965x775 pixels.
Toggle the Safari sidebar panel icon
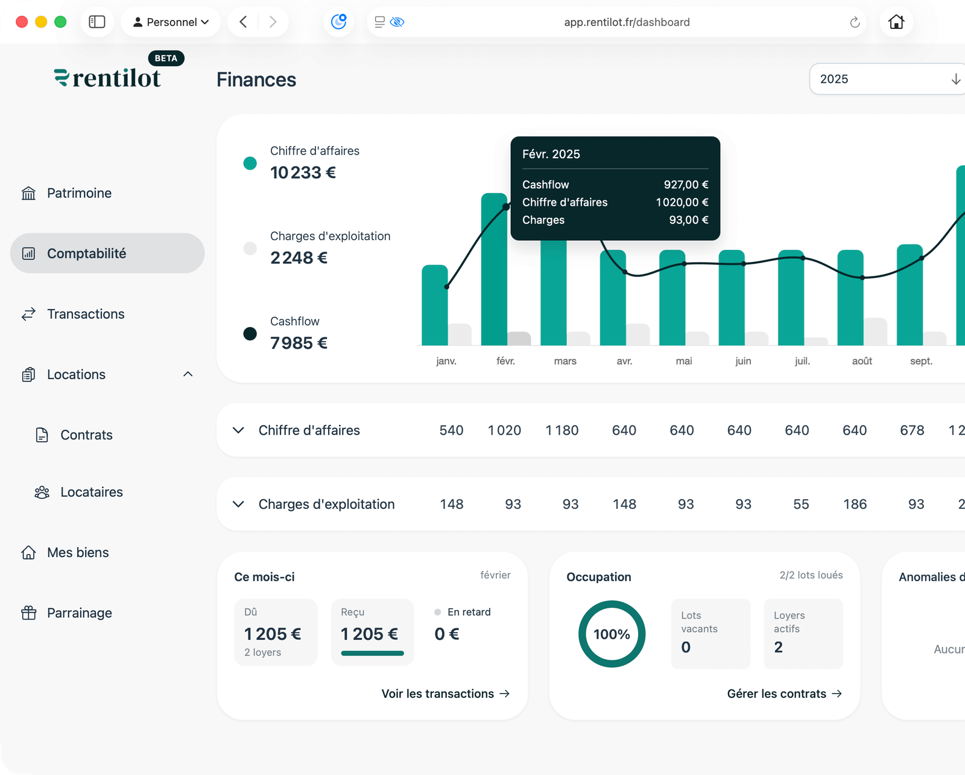tap(97, 22)
